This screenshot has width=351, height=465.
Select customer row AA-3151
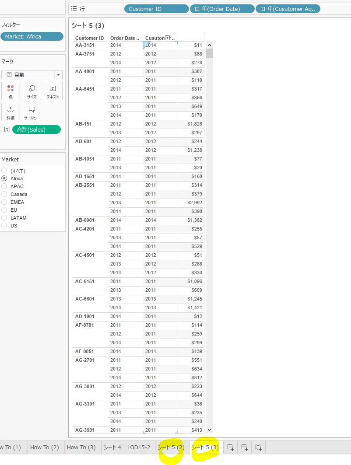pyautogui.click(x=85, y=45)
